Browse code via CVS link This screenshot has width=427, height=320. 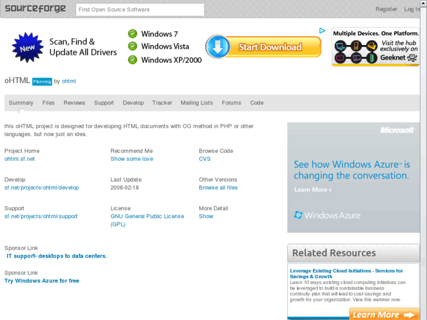point(205,159)
